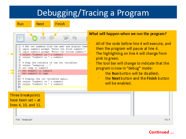This screenshot has width=186, height=139.
Task: Click the empty highlighted line 16
Action: pos(54,87)
